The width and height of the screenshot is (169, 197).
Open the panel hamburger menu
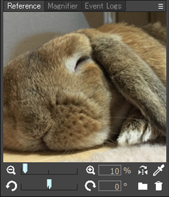point(160,6)
